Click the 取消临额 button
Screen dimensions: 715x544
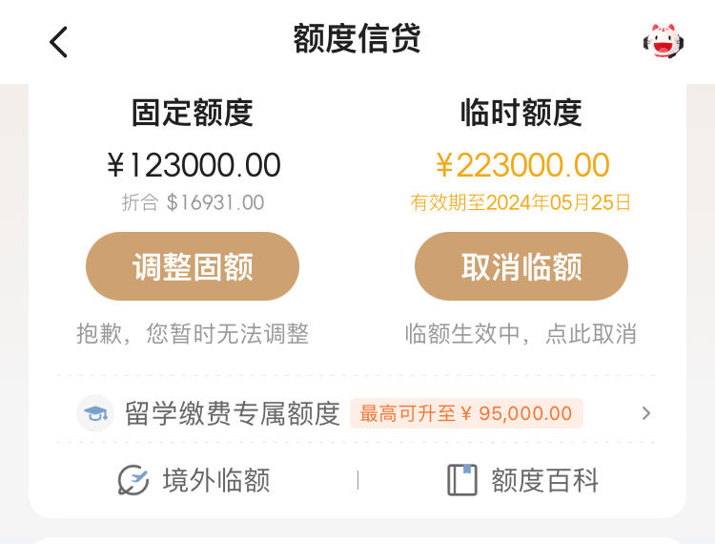point(521,266)
